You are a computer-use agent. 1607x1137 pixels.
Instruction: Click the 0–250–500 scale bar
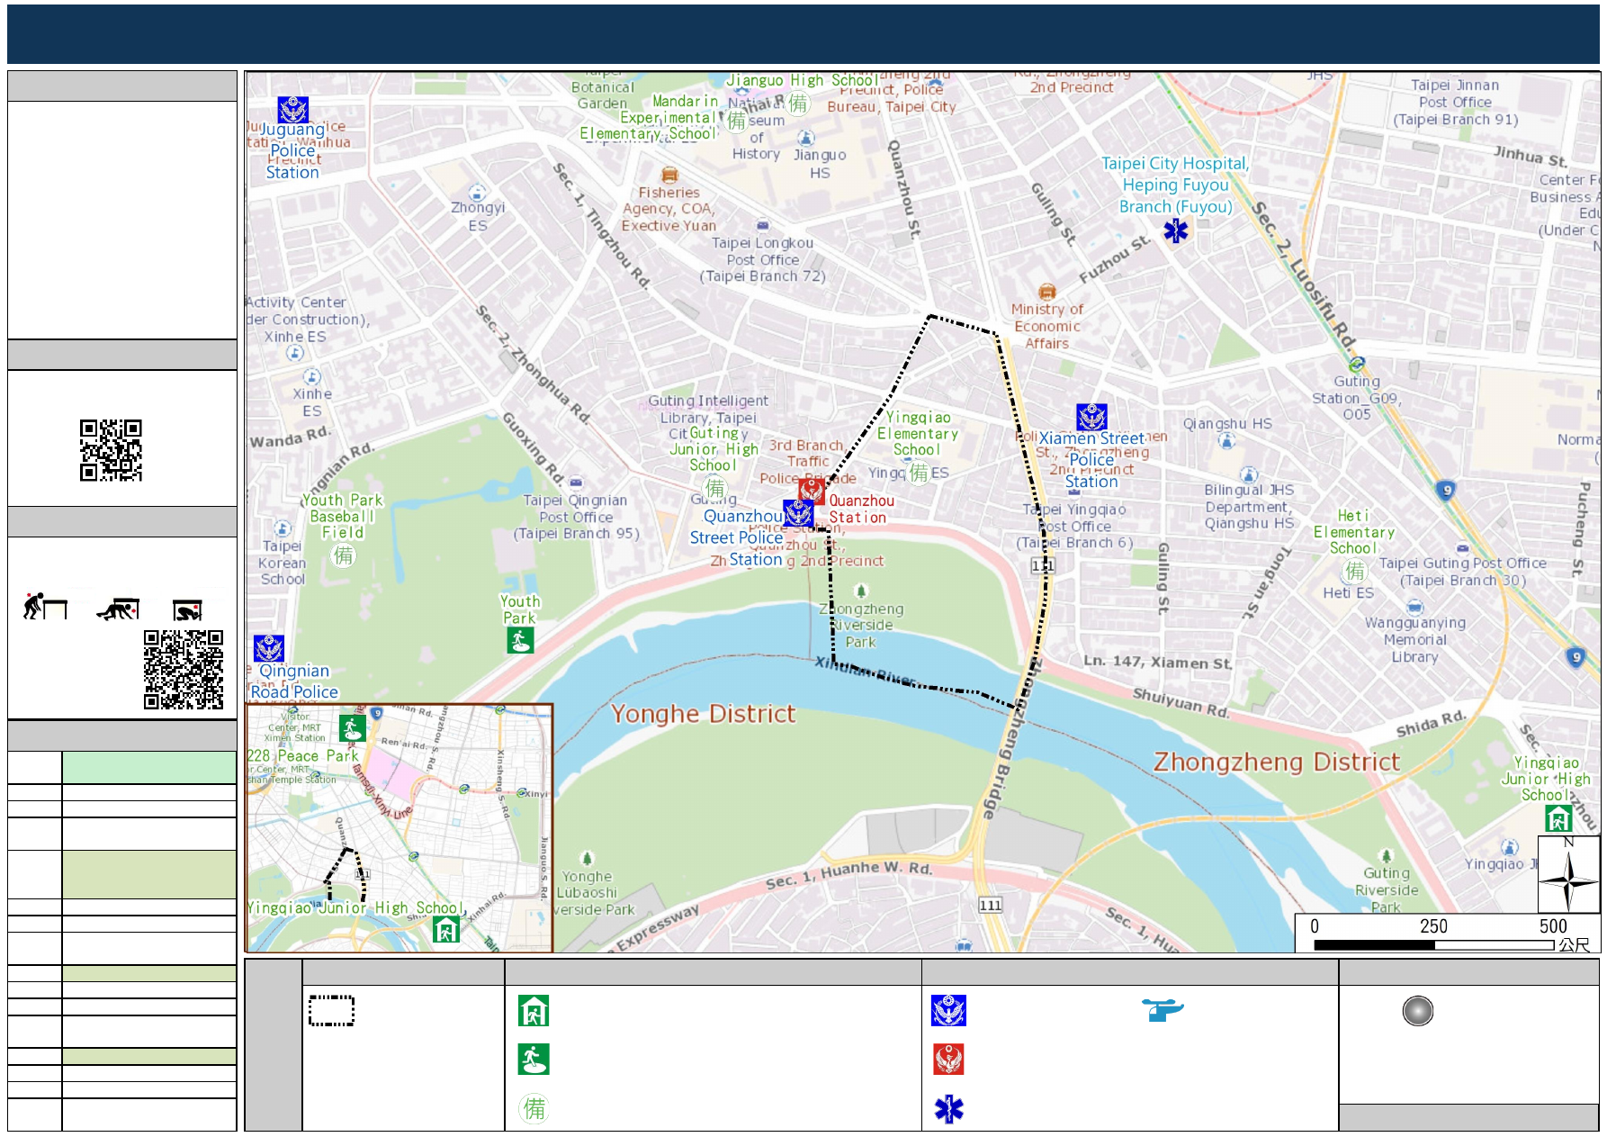pyautogui.click(x=1448, y=934)
